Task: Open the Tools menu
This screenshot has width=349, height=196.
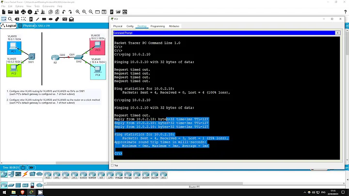Action: (x=37, y=6)
